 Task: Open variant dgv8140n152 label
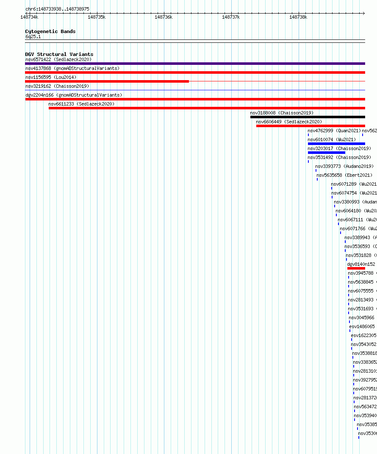(x=361, y=265)
